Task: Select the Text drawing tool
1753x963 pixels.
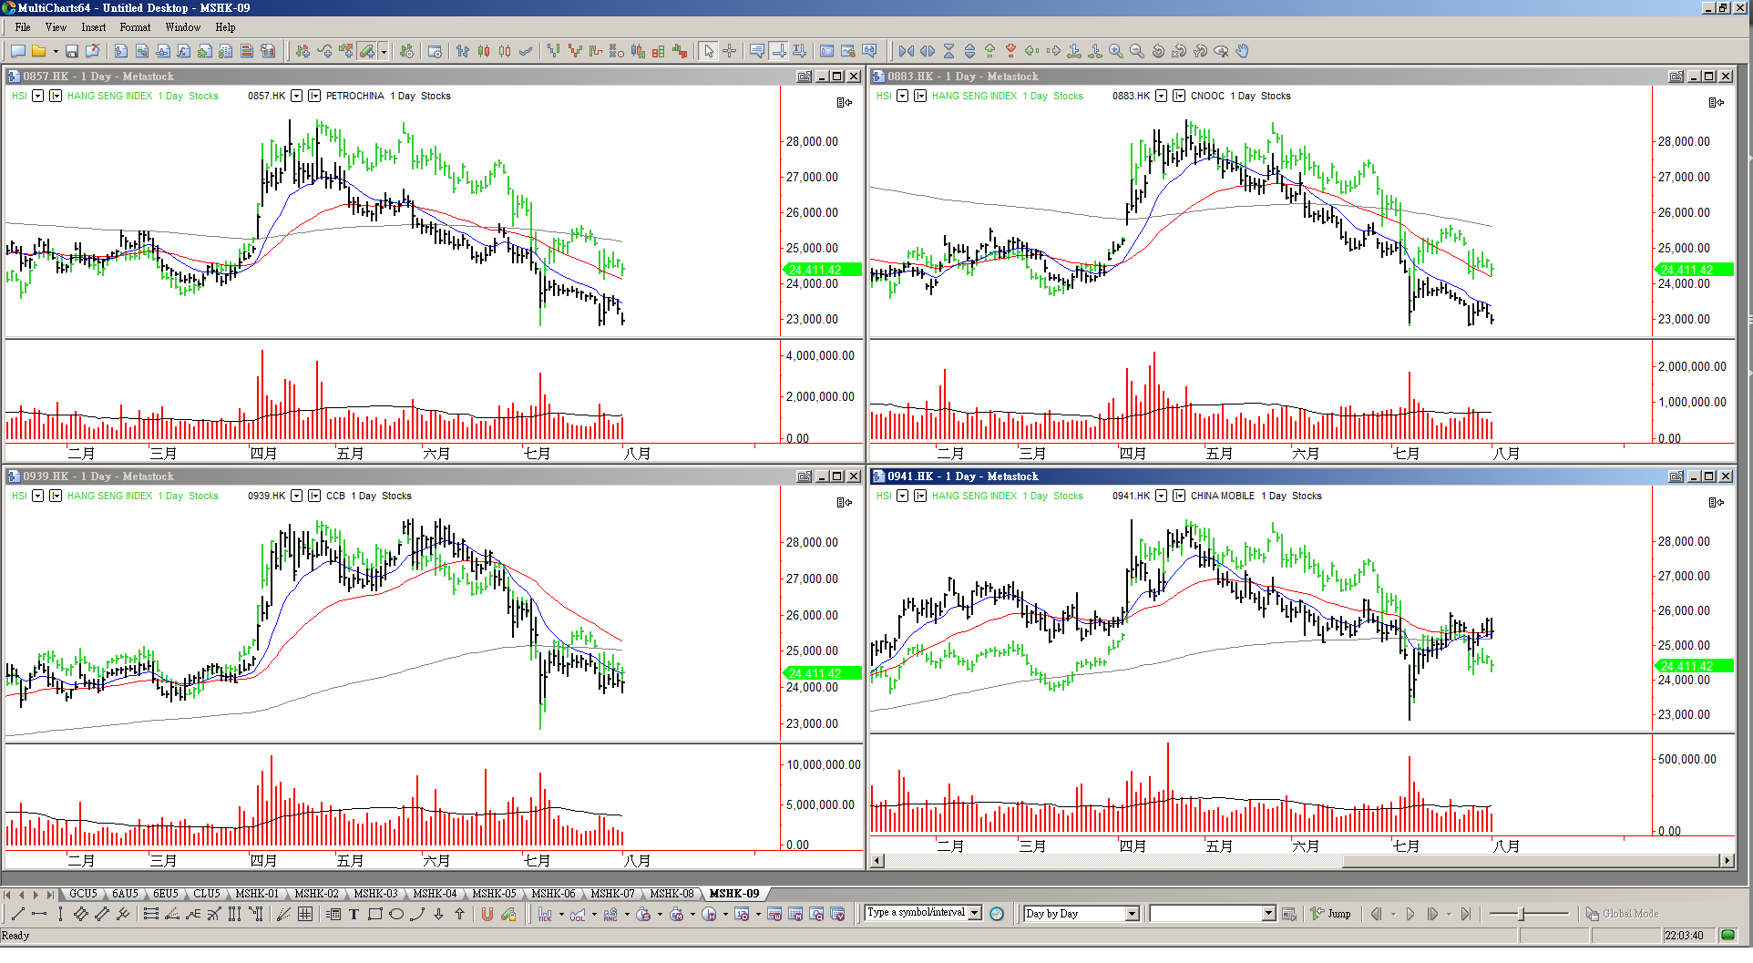Action: (x=354, y=914)
